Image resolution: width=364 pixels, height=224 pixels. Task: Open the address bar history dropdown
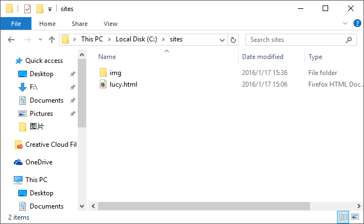[222, 40]
